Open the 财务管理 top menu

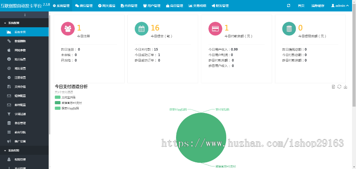[x=220, y=6]
